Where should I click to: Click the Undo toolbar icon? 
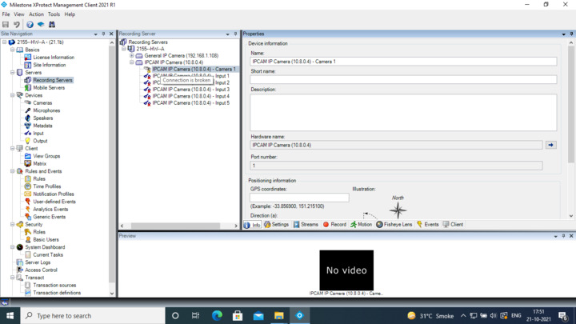coord(17,25)
